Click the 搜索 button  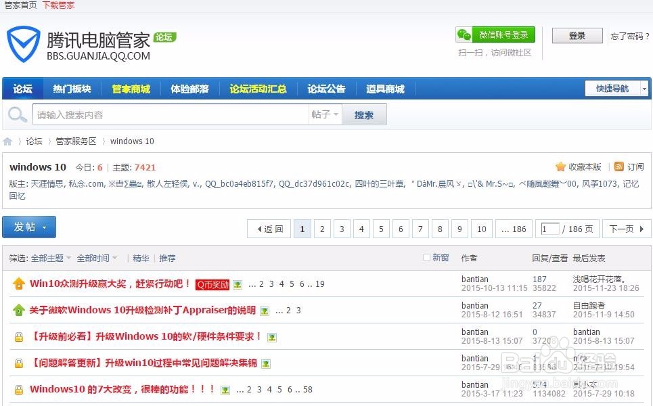tap(364, 114)
